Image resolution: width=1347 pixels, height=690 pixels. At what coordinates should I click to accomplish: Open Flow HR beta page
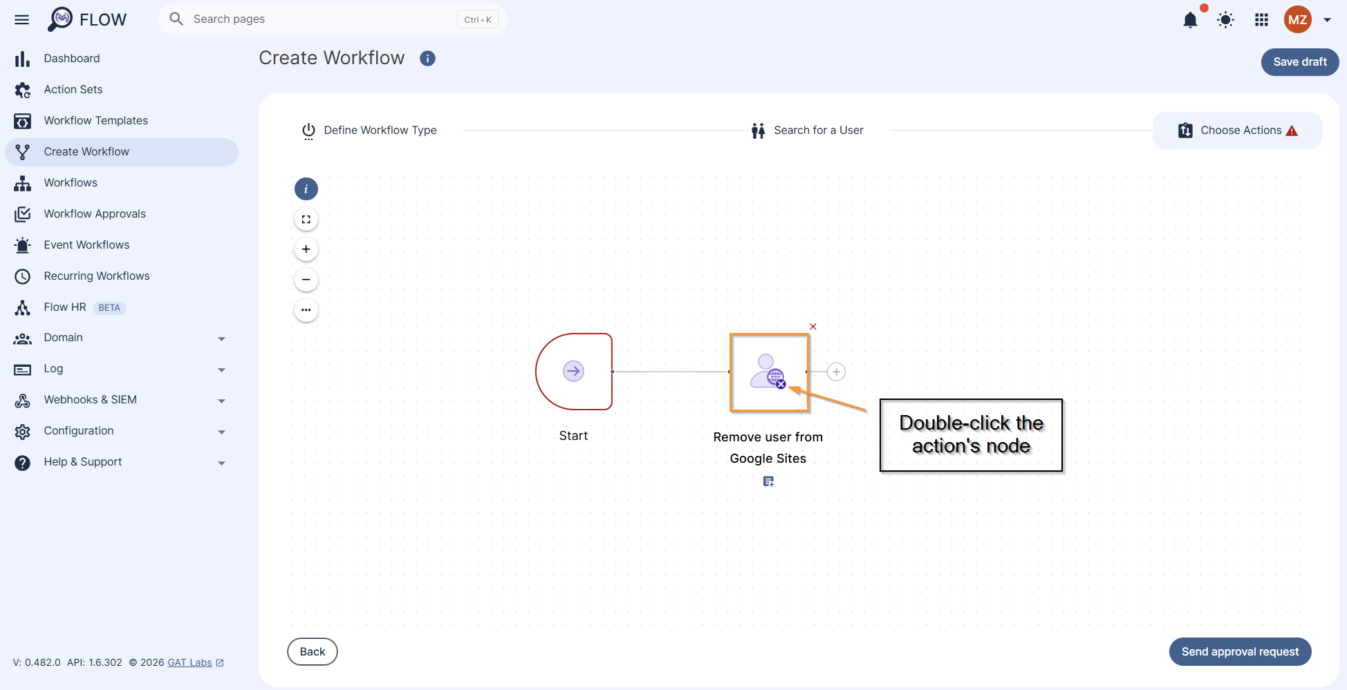(x=122, y=307)
